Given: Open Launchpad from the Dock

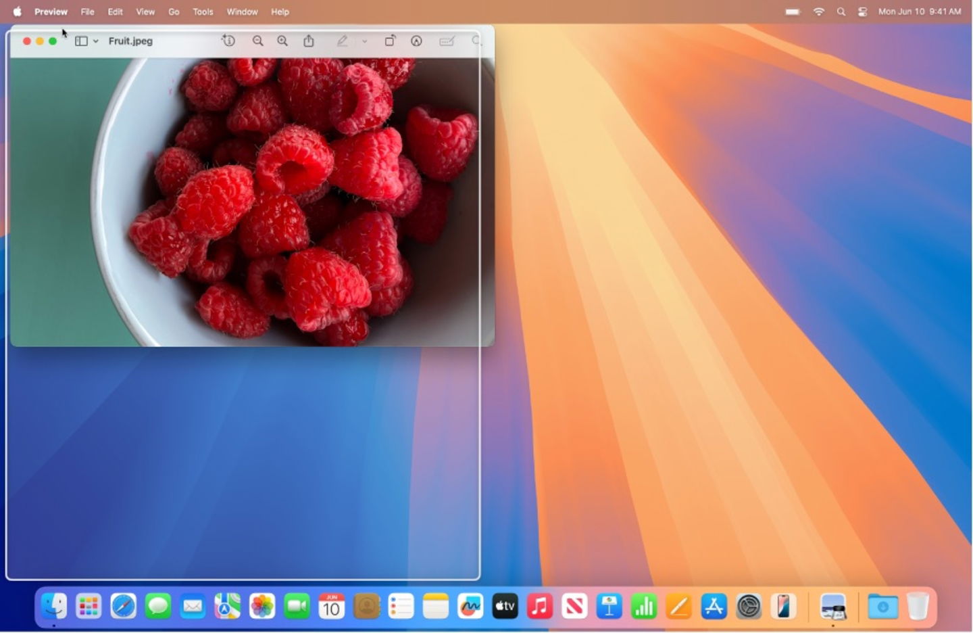Looking at the screenshot, I should click(x=89, y=606).
